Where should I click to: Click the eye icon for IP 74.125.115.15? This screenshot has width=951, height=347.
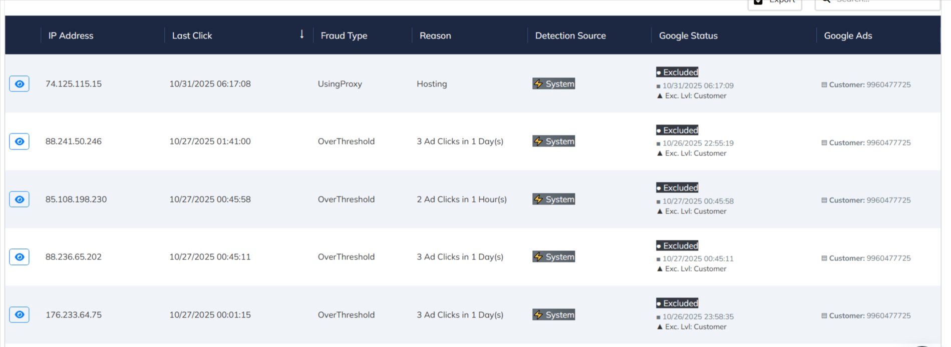[x=19, y=84]
